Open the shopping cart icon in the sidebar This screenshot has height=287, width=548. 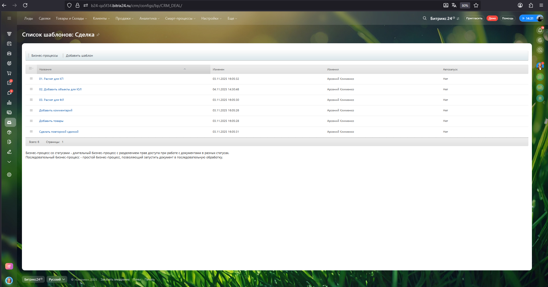coord(9,73)
